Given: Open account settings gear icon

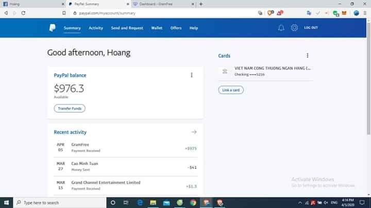Looking at the screenshot, I should (294, 28).
